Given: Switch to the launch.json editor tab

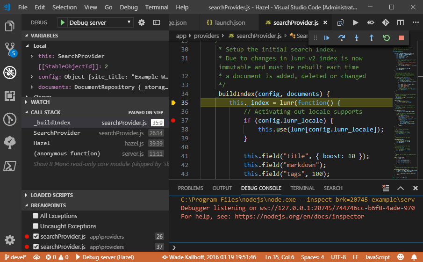Looking at the screenshot, I should point(226,22).
